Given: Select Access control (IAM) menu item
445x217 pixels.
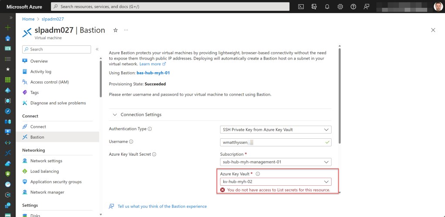Looking at the screenshot, I should [49, 82].
